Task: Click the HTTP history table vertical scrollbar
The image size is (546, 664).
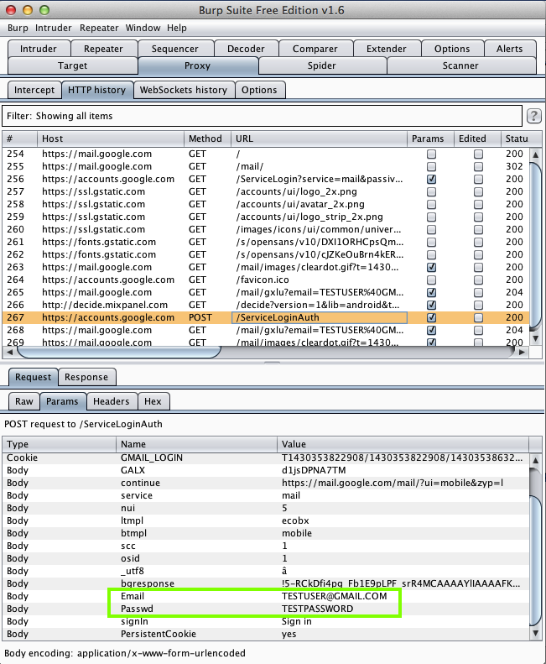Action: coord(537,243)
